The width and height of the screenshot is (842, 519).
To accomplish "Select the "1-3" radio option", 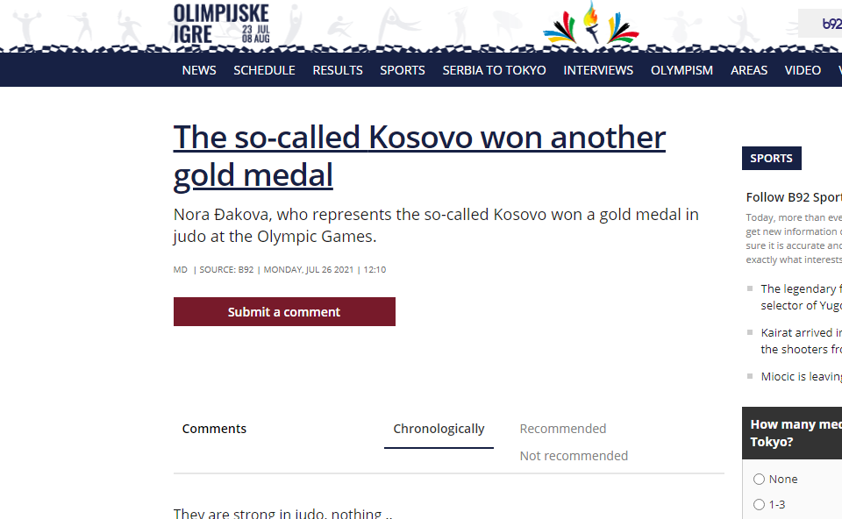I will pos(760,505).
